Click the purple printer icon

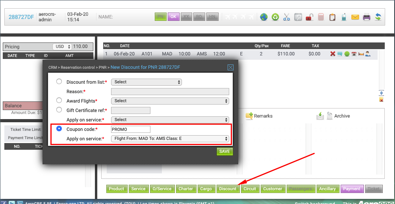(x=367, y=17)
